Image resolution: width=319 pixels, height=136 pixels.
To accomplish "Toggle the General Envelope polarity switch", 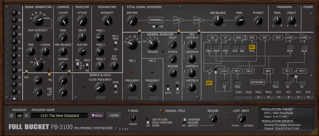I will [178, 88].
